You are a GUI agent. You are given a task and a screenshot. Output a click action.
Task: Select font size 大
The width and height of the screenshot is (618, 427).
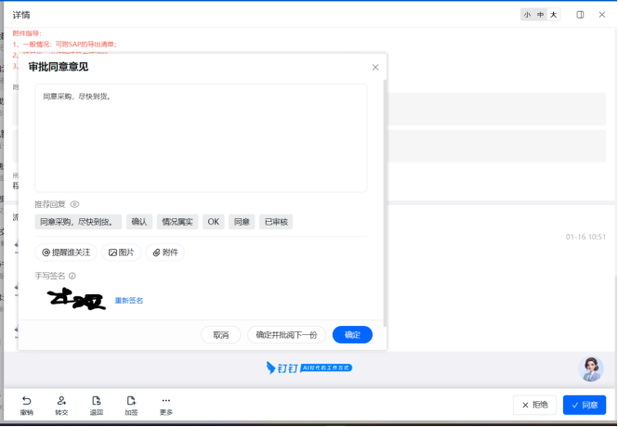[x=553, y=15]
